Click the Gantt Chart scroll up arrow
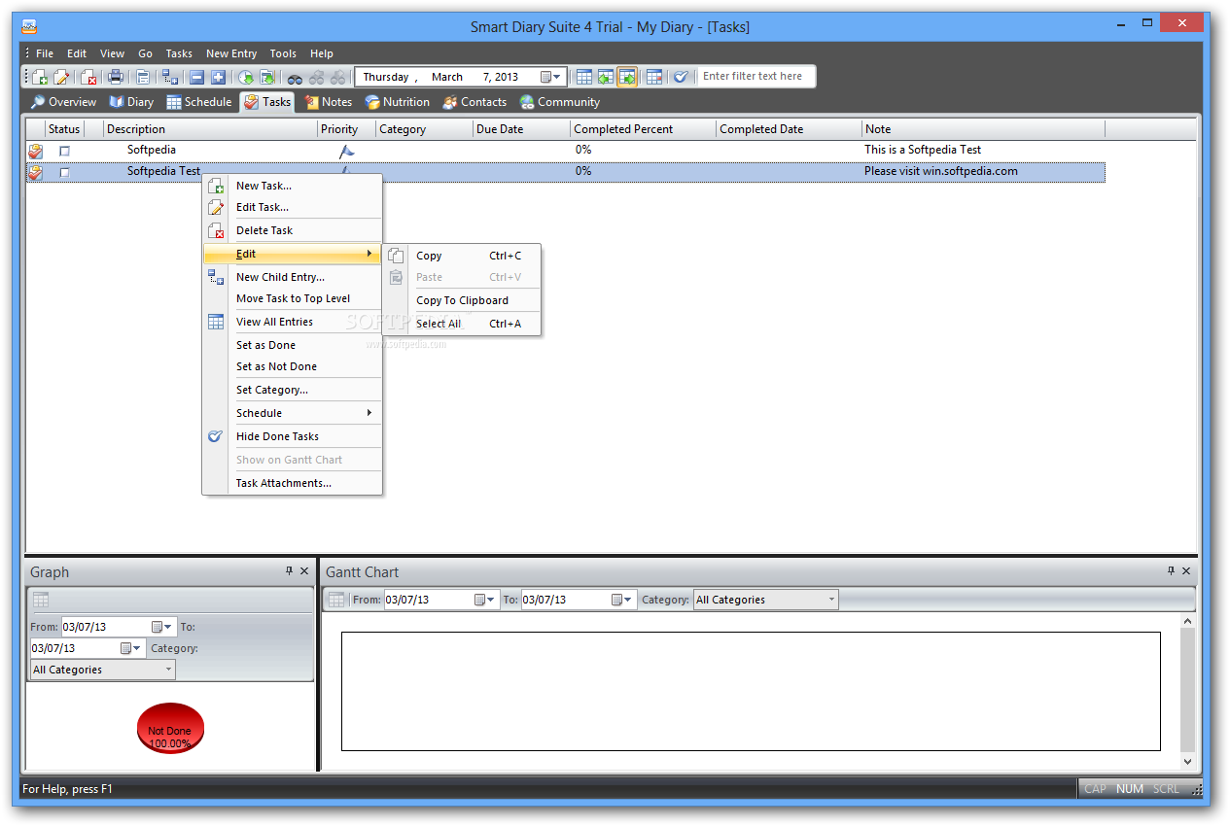 [x=1187, y=620]
